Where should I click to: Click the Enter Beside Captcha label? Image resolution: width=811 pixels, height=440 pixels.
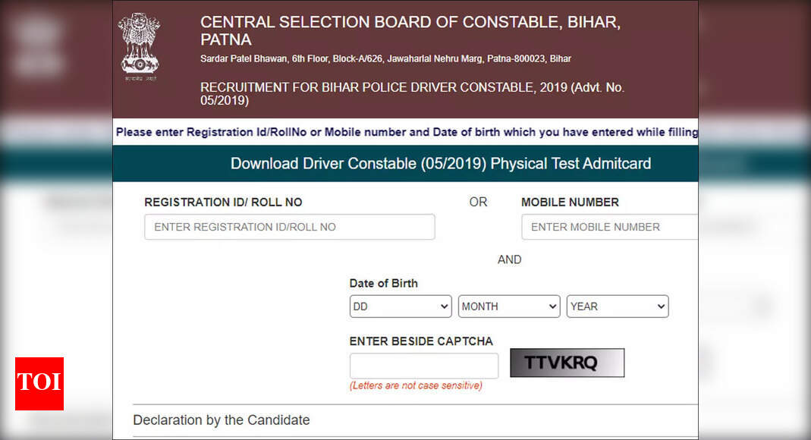click(x=421, y=341)
